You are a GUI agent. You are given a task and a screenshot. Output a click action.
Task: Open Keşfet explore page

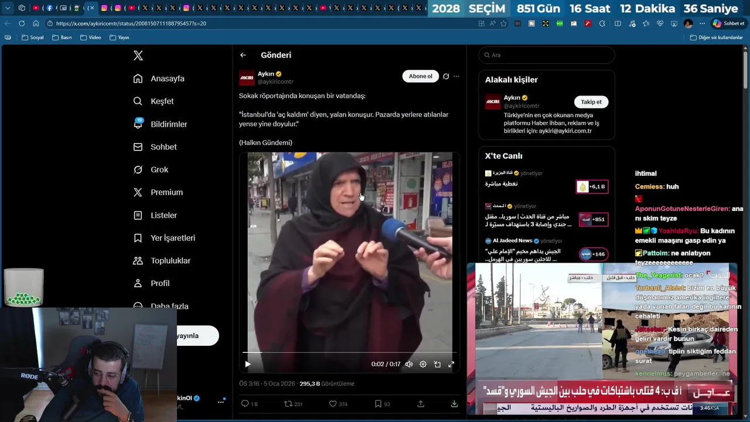pyautogui.click(x=154, y=101)
